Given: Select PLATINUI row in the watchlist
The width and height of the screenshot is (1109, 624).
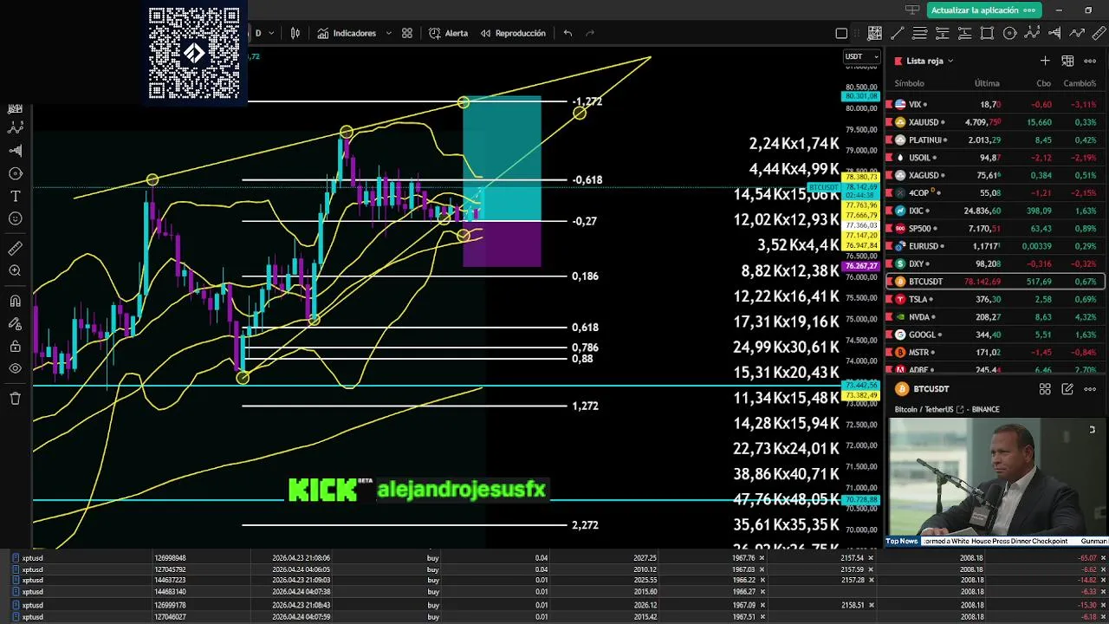Looking at the screenshot, I should click(x=995, y=140).
